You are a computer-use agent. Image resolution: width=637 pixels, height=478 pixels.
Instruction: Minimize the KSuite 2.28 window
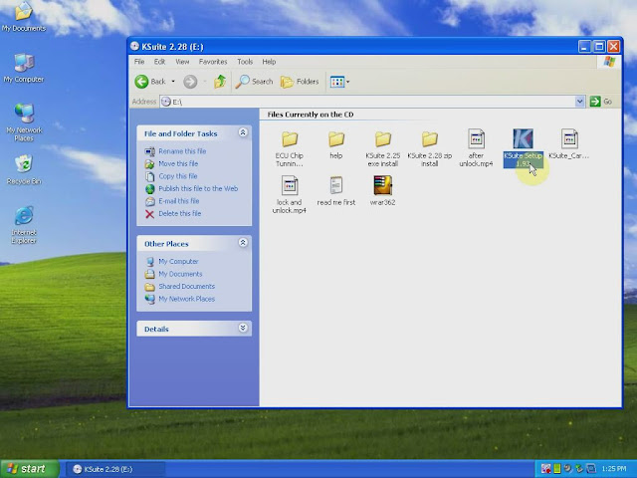click(x=584, y=47)
